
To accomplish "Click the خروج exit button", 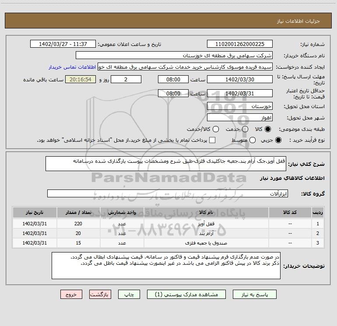I will click(71, 294).
